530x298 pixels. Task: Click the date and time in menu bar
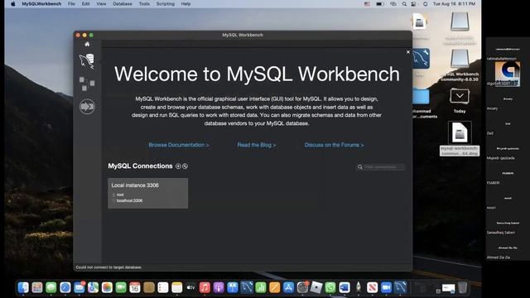point(454,3)
